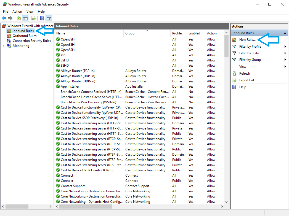Toggle Show/Hide Console Tree toolbar icon
The width and height of the screenshot is (289, 216).
coord(25,18)
